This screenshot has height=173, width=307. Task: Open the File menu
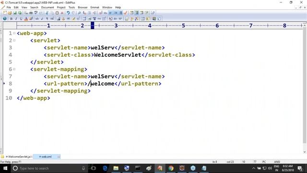(9, 8)
